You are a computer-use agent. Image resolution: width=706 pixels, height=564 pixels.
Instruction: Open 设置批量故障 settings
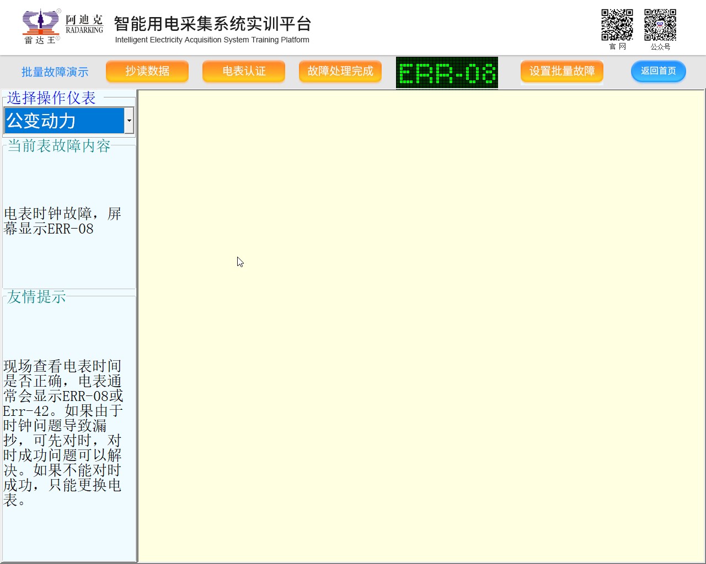click(561, 71)
